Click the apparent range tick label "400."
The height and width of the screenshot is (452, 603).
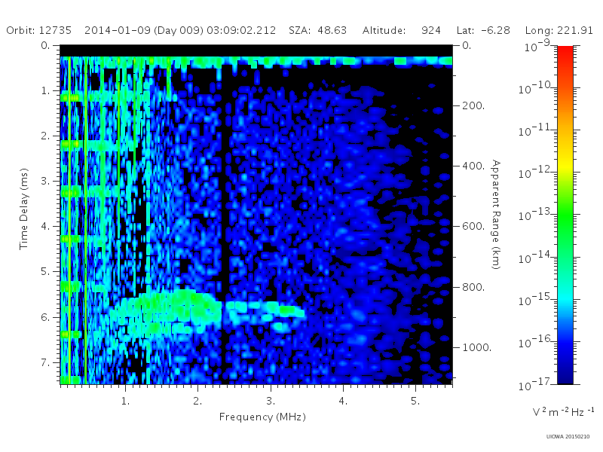coord(473,166)
